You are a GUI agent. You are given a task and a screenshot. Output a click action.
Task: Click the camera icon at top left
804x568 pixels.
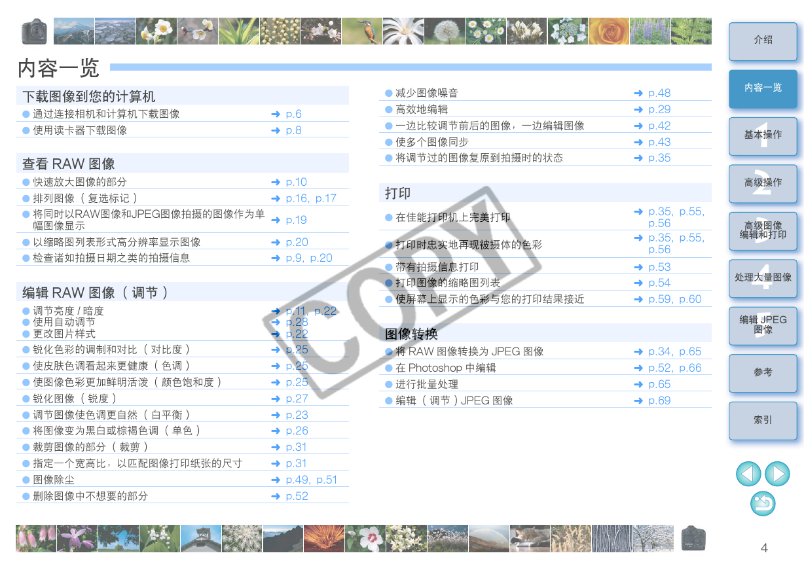pos(33,31)
